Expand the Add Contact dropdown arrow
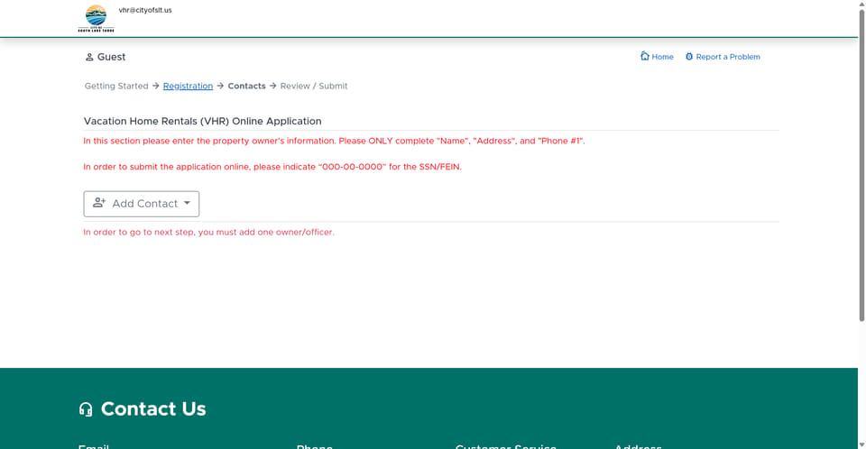Screen dimensions: 866x449 [188, 203]
